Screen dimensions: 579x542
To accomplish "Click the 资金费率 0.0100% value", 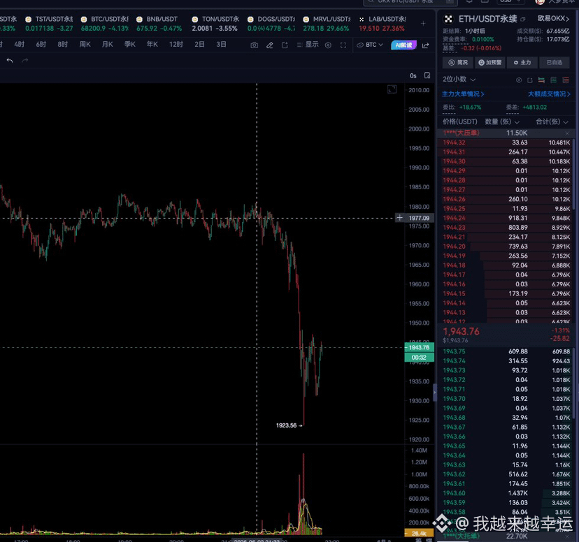I will pos(483,39).
